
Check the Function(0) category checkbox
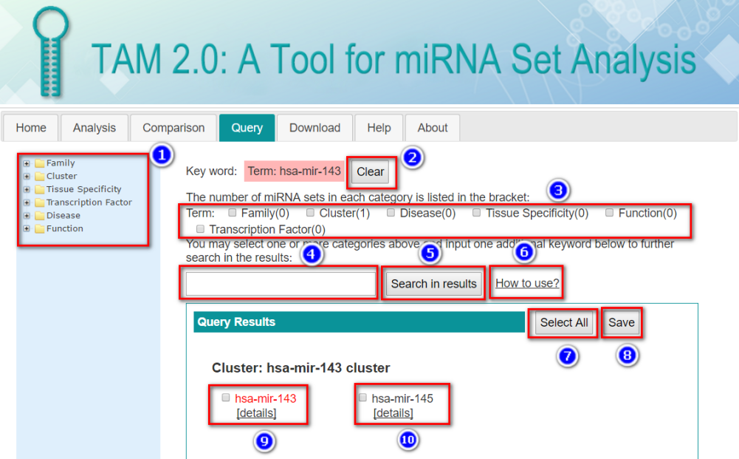(x=609, y=213)
